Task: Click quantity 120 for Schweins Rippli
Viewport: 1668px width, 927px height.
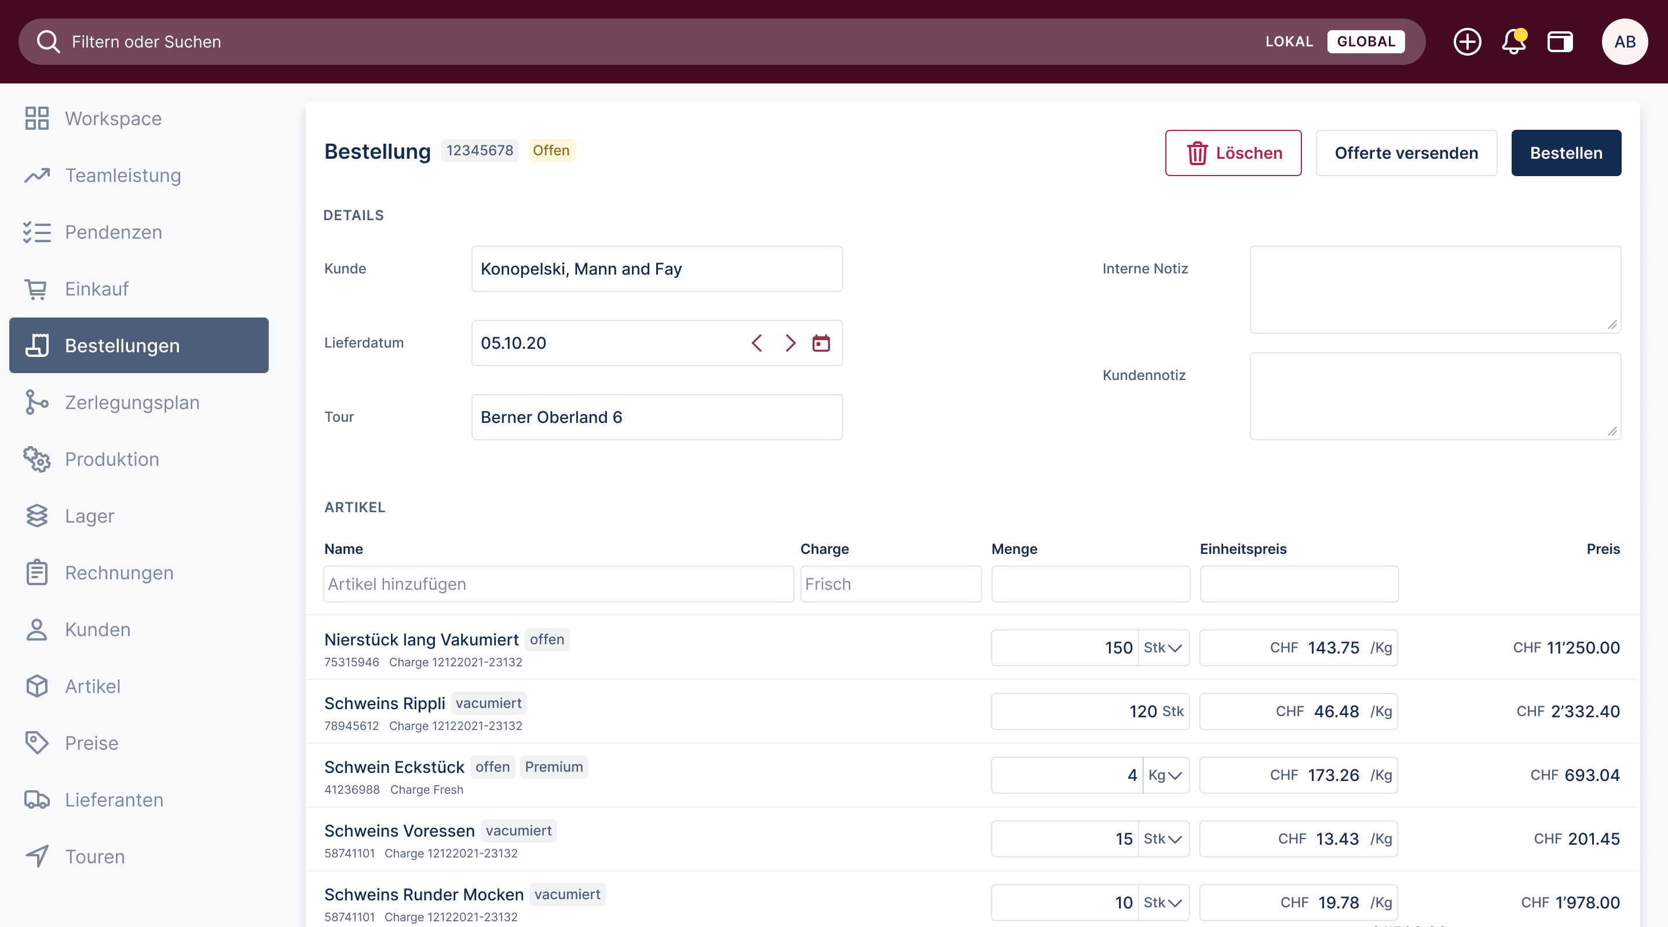Action: pyautogui.click(x=1143, y=711)
